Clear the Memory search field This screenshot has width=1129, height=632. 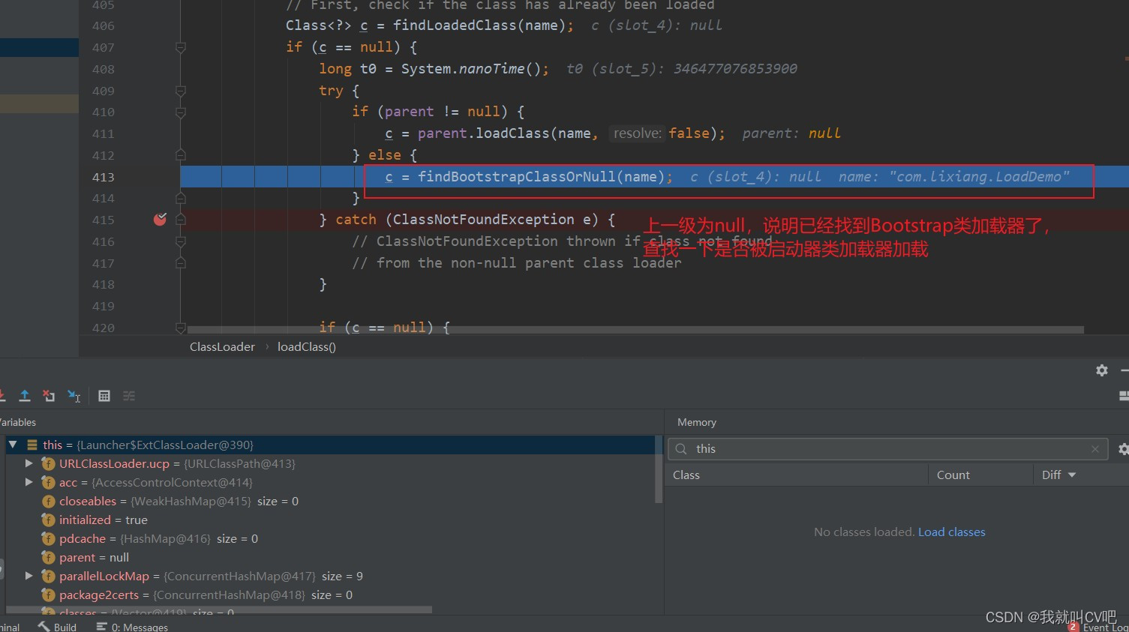(1095, 449)
